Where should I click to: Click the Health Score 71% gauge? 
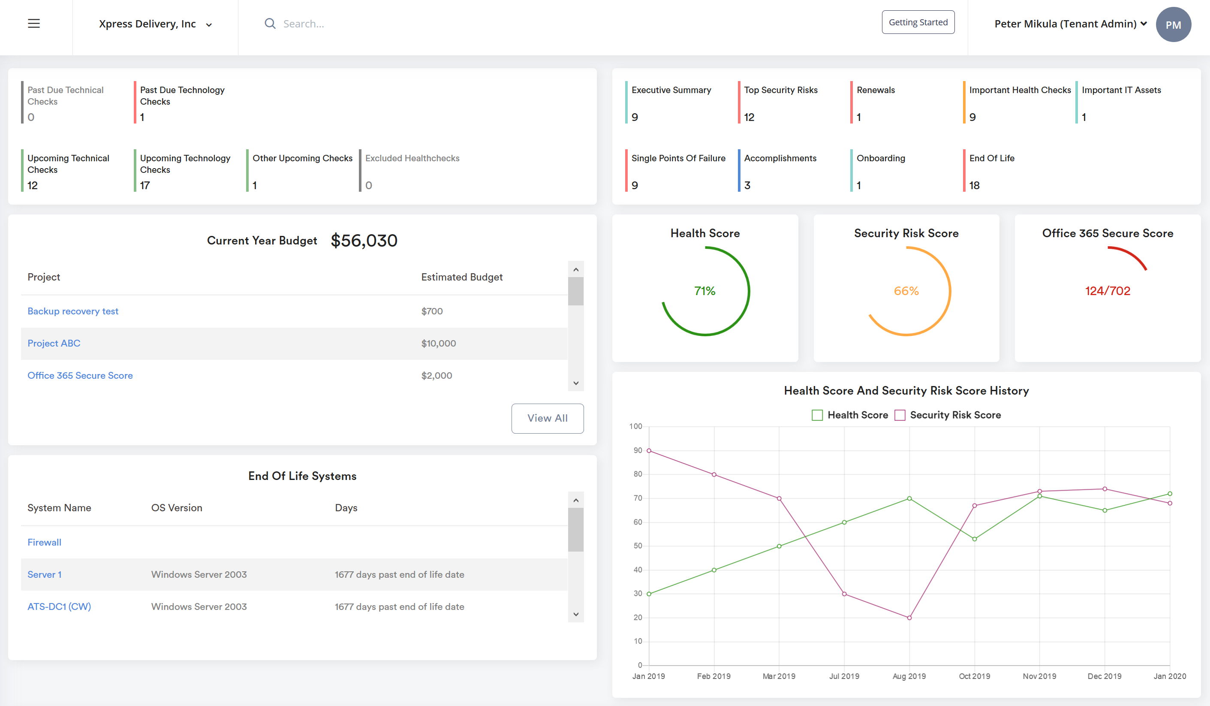click(705, 291)
